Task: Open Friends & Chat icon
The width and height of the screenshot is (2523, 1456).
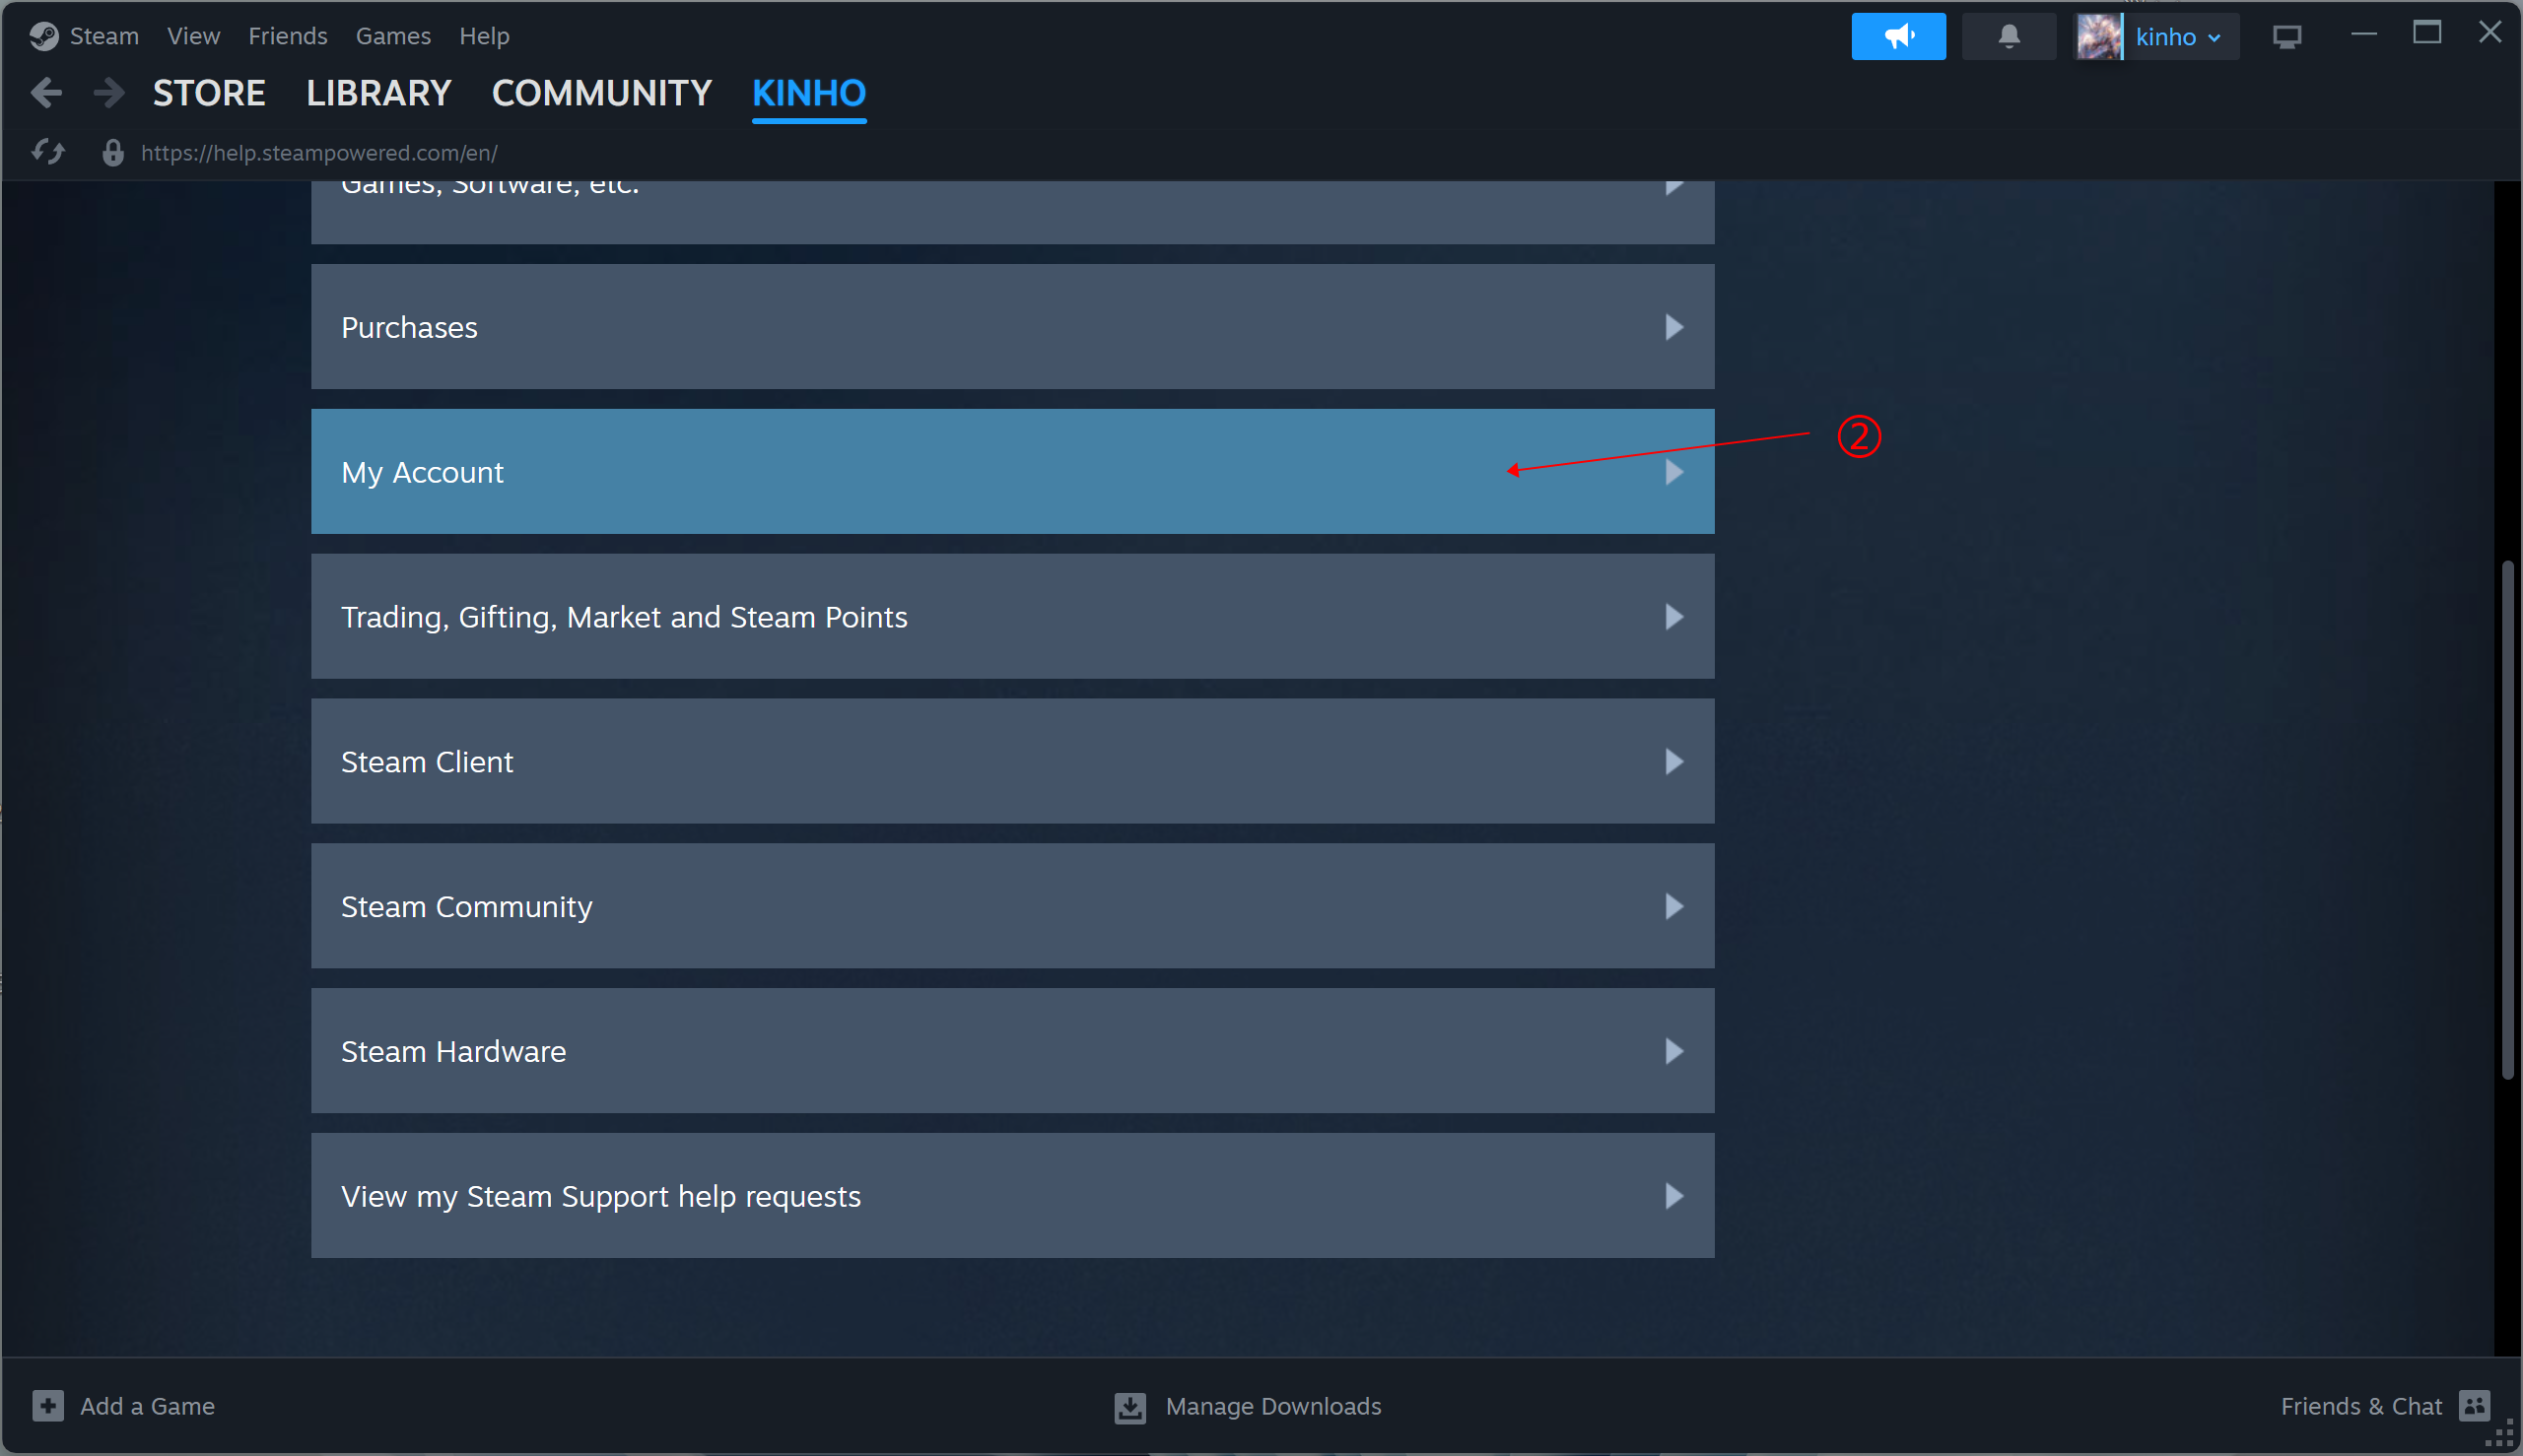Action: (x=2474, y=1405)
